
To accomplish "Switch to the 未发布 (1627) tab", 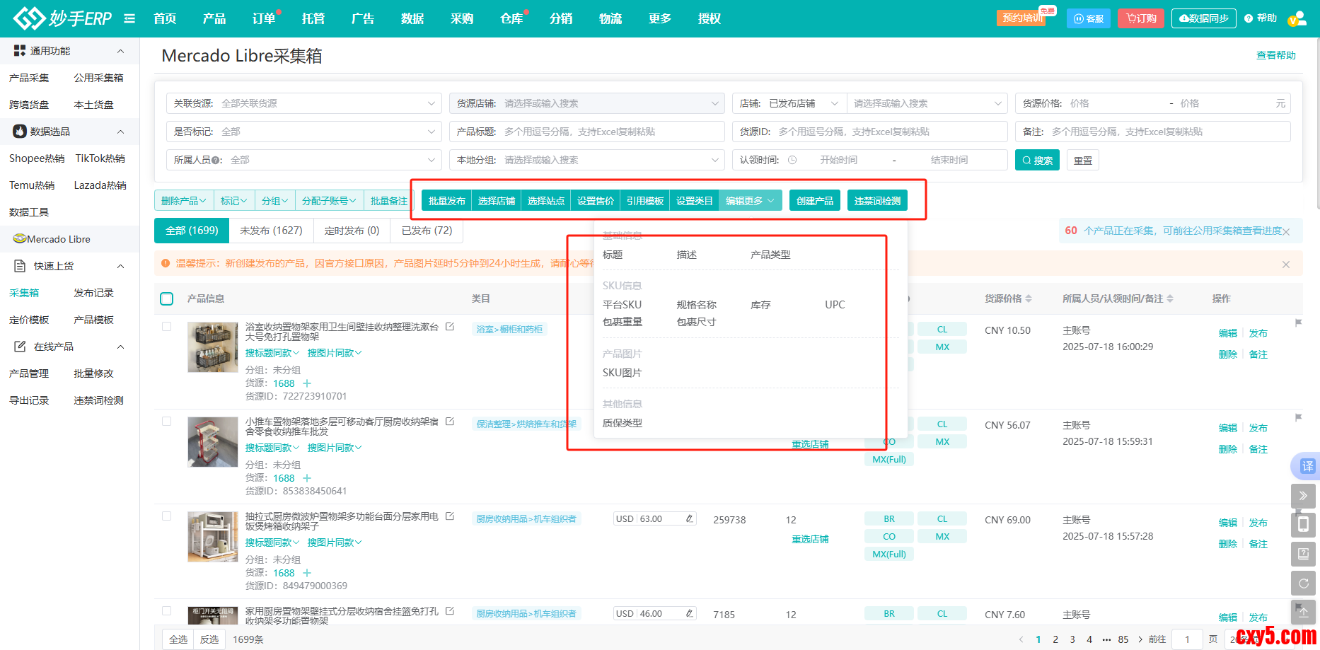I will pos(271,231).
